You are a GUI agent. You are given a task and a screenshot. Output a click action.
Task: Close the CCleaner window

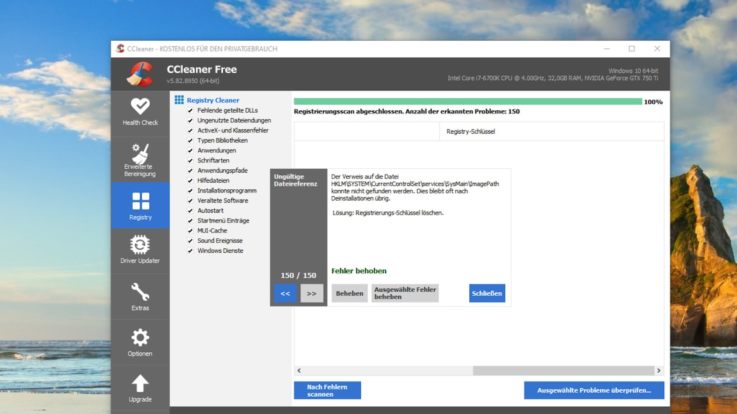[657, 49]
